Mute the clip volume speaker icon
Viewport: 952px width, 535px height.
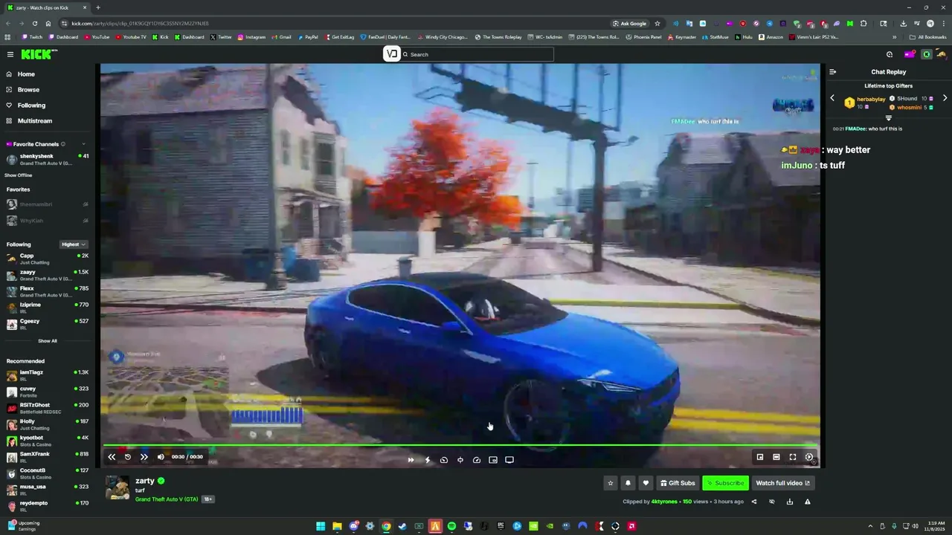[161, 457]
